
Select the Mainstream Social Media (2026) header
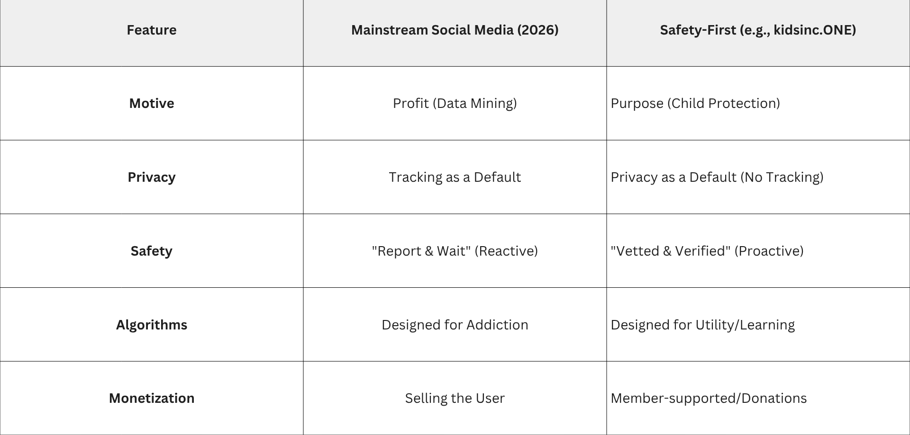[x=455, y=30]
